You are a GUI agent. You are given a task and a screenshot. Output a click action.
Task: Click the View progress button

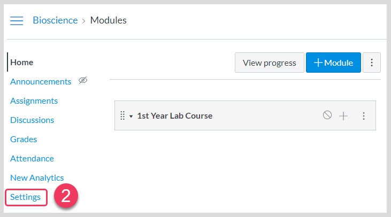tap(269, 63)
